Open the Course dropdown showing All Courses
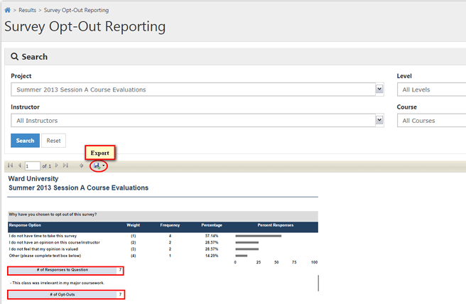466x304 pixels. (431, 120)
